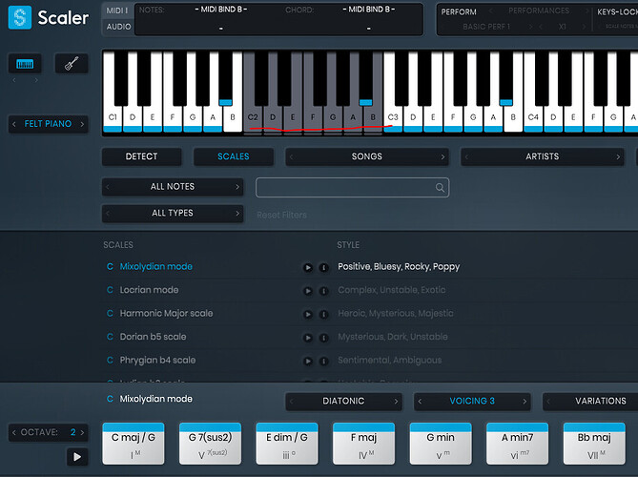Open the ARTISTS dropdown
Image resolution: width=638 pixels, height=477 pixels.
click(x=542, y=156)
